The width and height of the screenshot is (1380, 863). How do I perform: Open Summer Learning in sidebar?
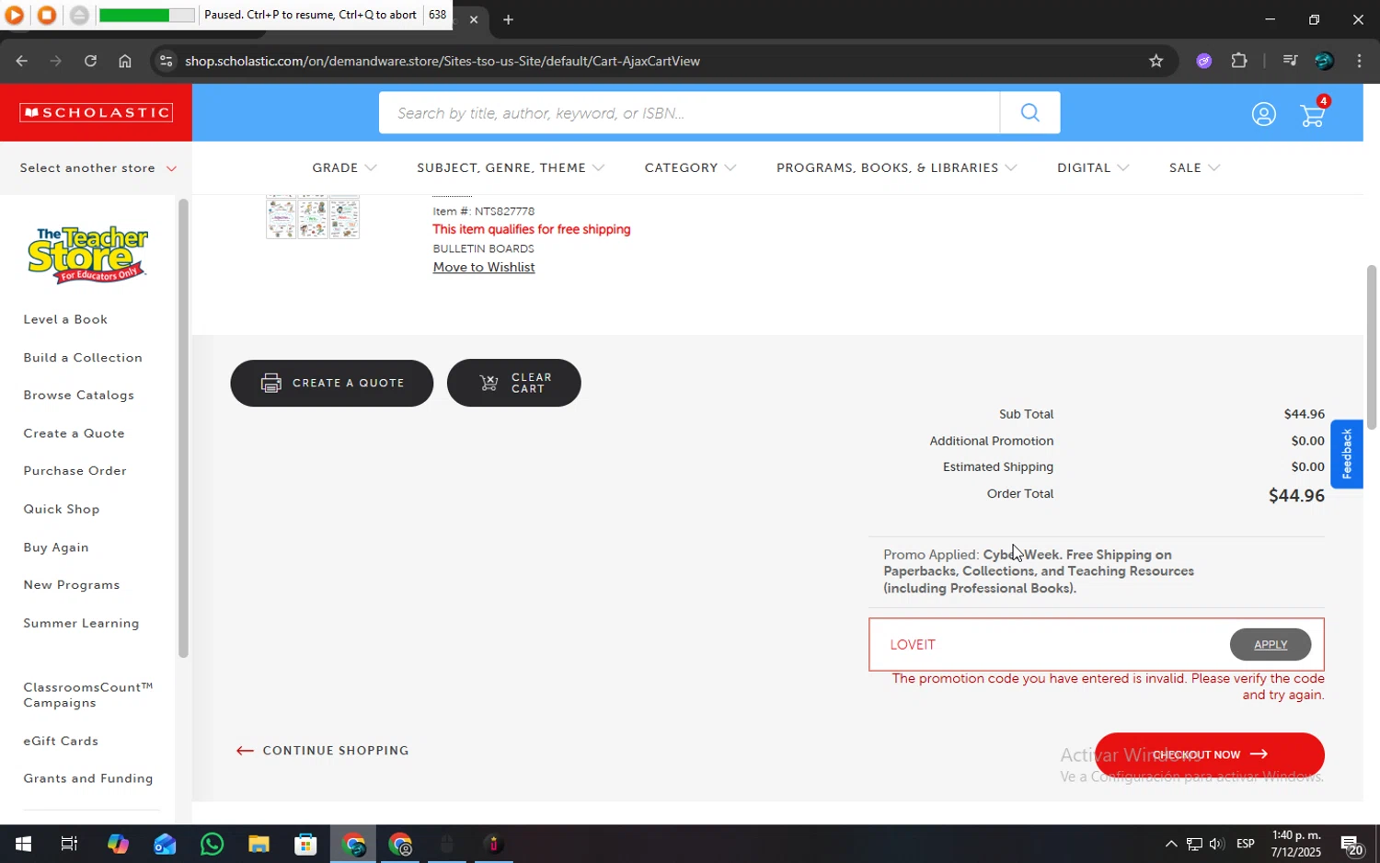click(81, 623)
